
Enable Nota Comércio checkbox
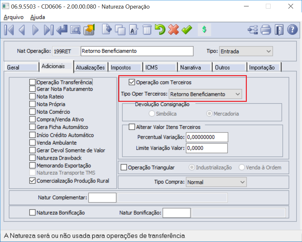coord(32,112)
